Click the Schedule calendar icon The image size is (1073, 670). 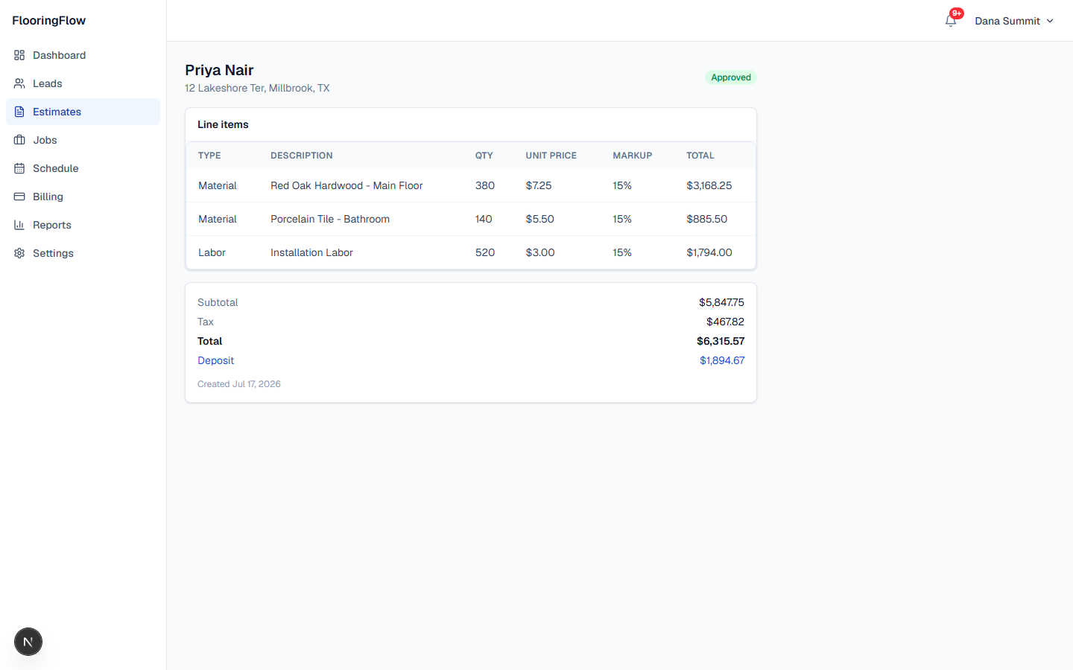coord(19,168)
